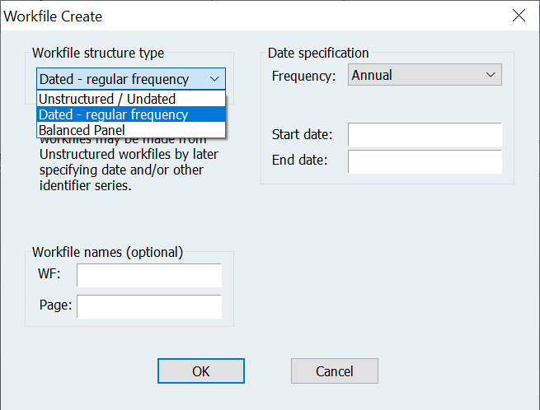Choose Dated - regular frequency list item
The width and height of the screenshot is (540, 410).
coord(113,114)
